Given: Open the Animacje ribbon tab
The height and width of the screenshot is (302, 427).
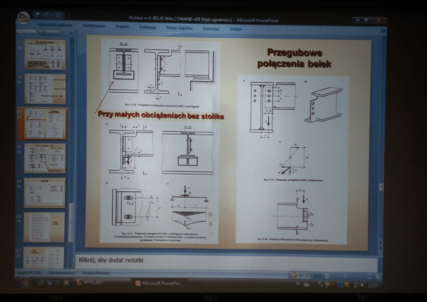Looking at the screenshot, I should tap(147, 28).
